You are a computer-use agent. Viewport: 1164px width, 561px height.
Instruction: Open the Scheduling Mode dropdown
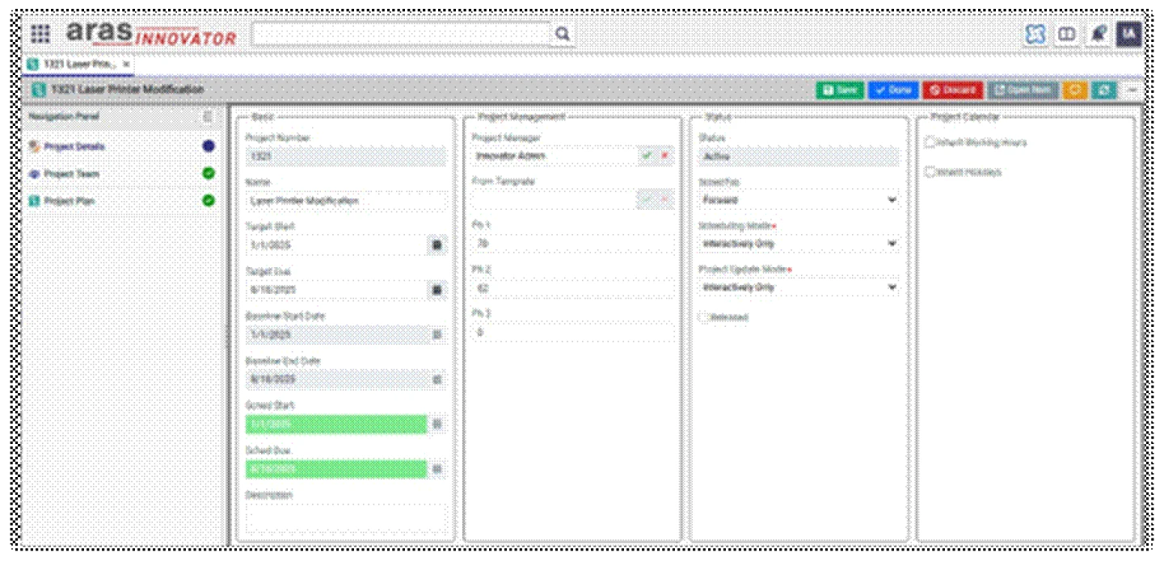799,243
